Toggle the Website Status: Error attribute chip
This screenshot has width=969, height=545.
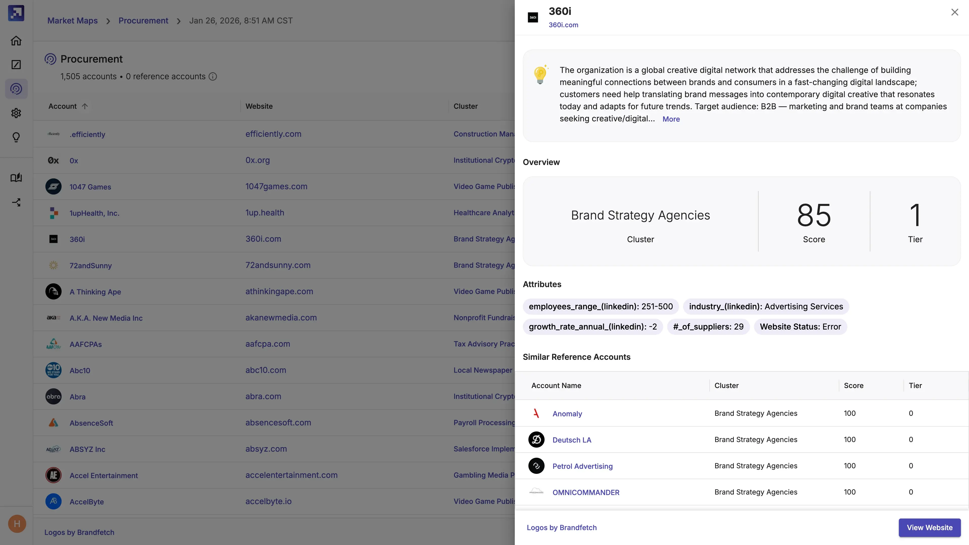[x=800, y=327]
